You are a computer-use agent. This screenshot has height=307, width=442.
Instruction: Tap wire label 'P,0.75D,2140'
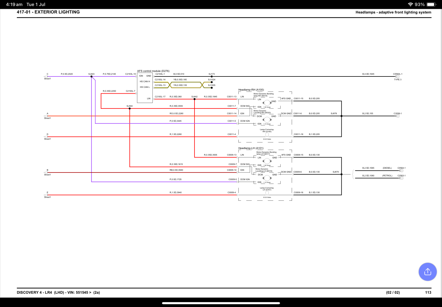[109, 74]
